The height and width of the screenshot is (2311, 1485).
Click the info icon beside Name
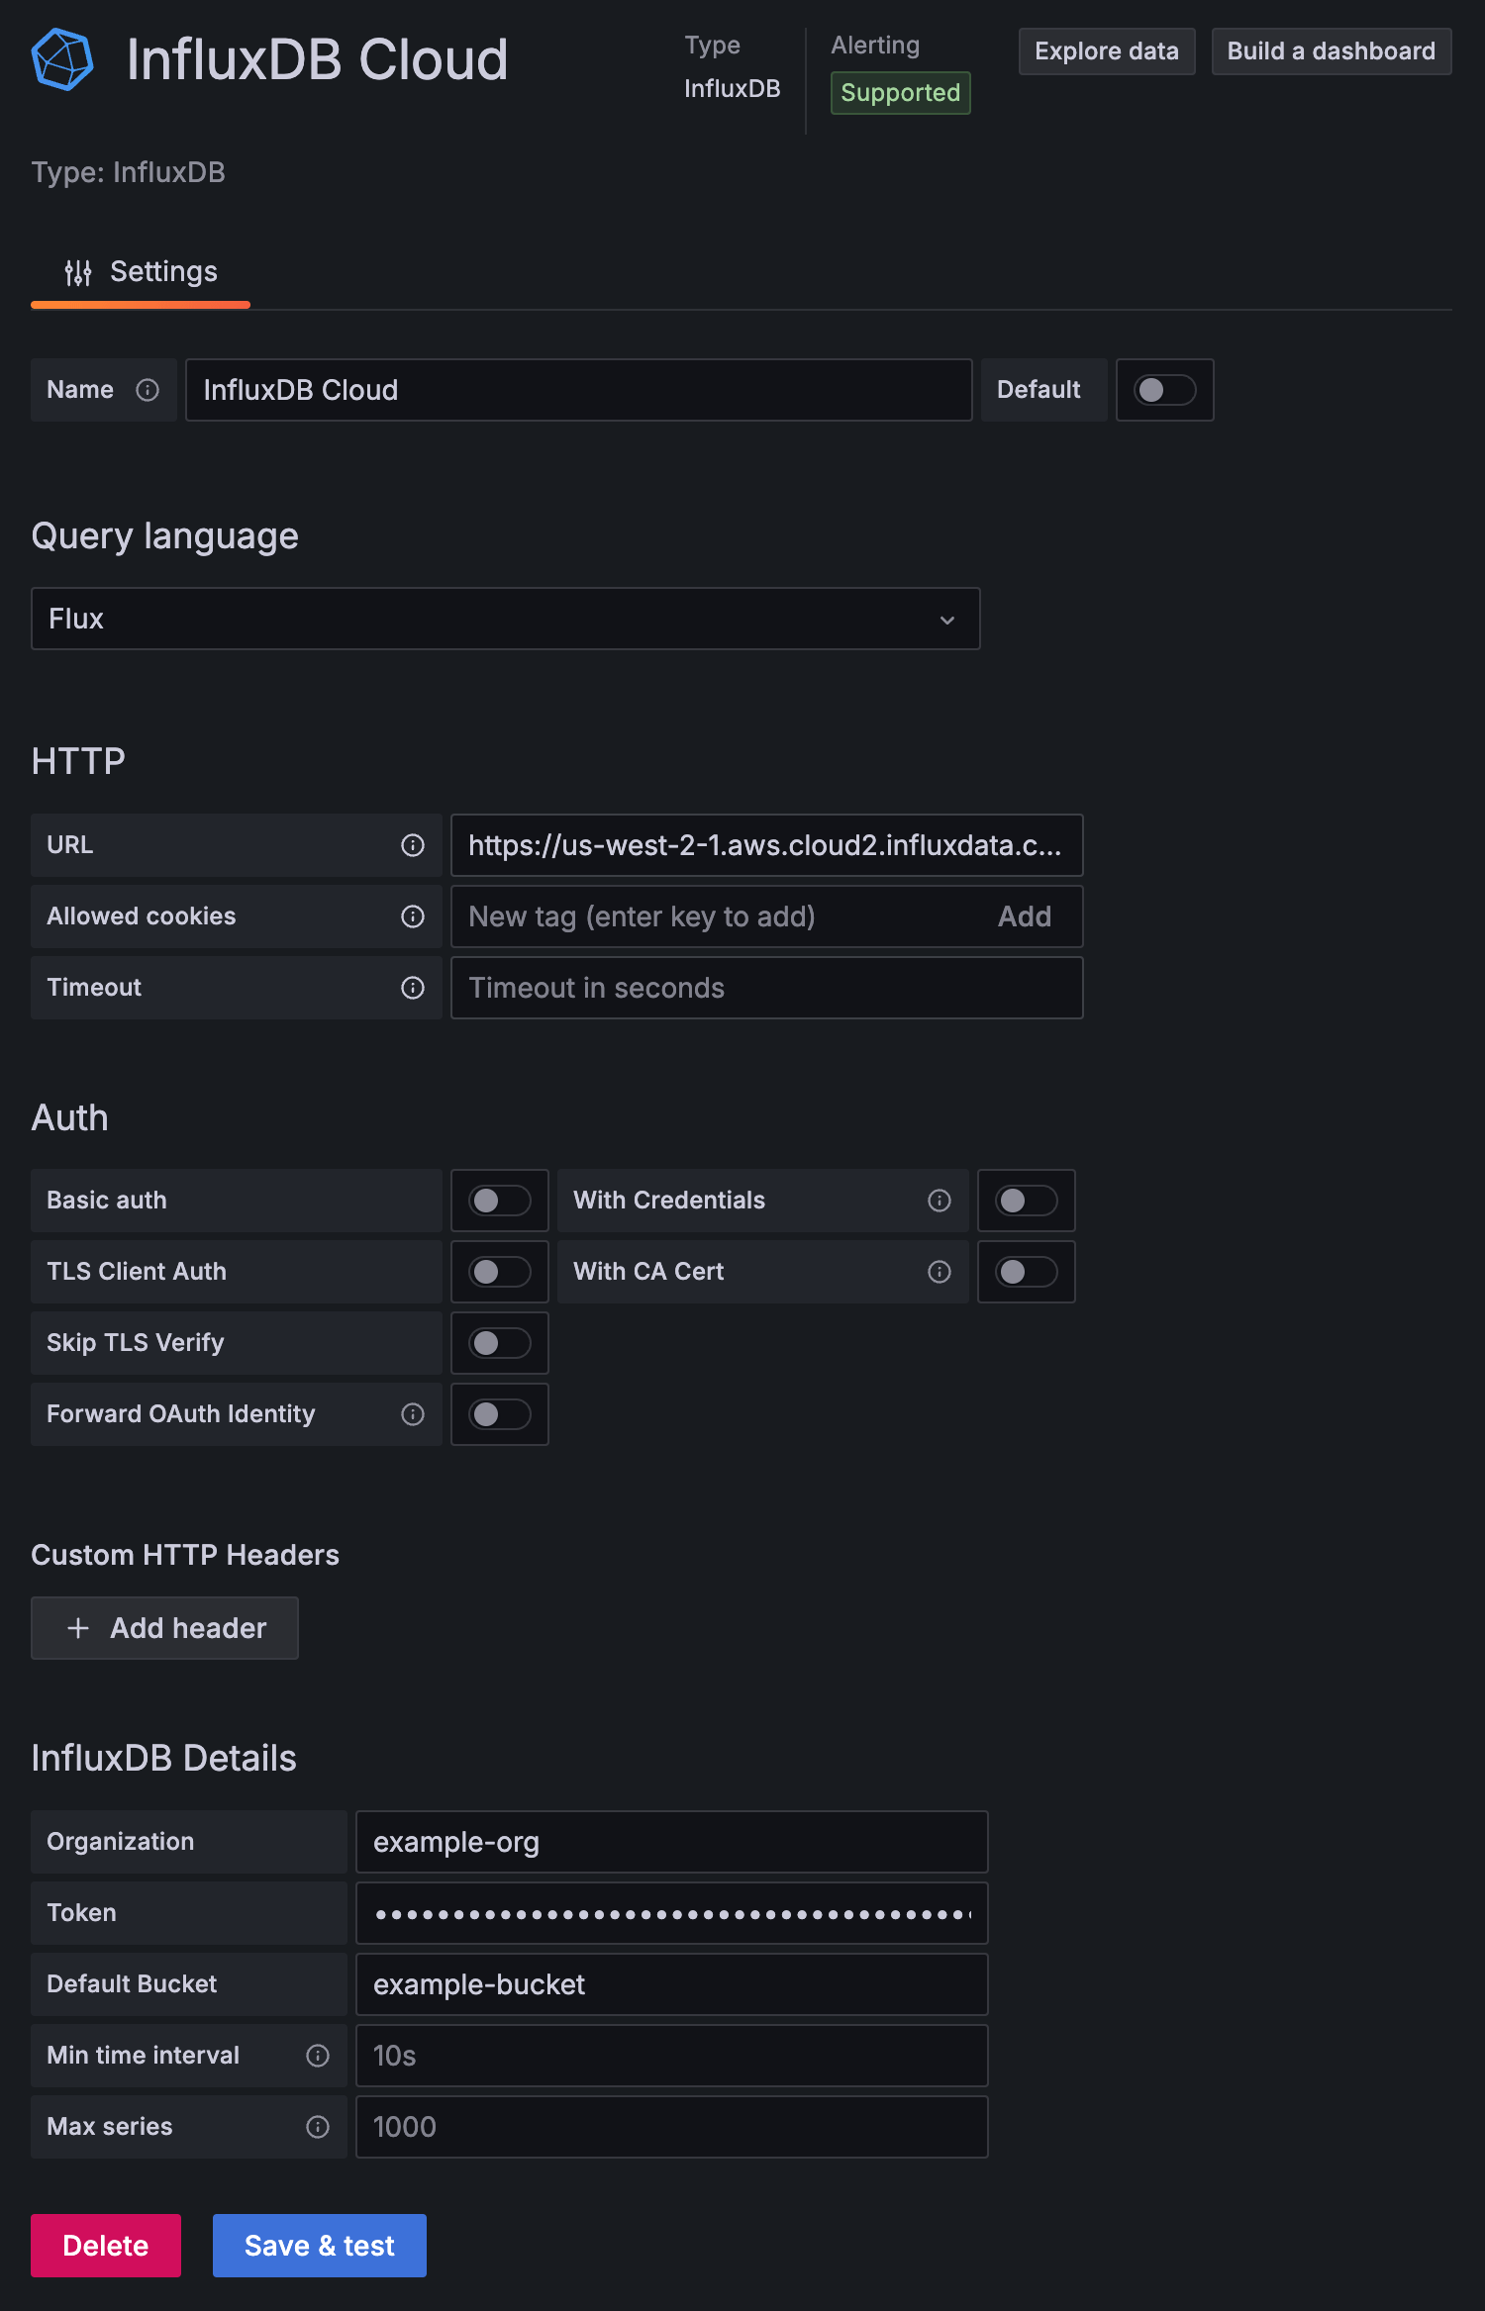[148, 390]
